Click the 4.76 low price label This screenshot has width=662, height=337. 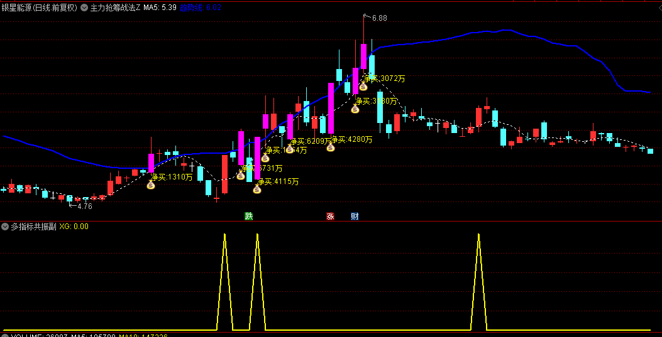pyautogui.click(x=84, y=206)
